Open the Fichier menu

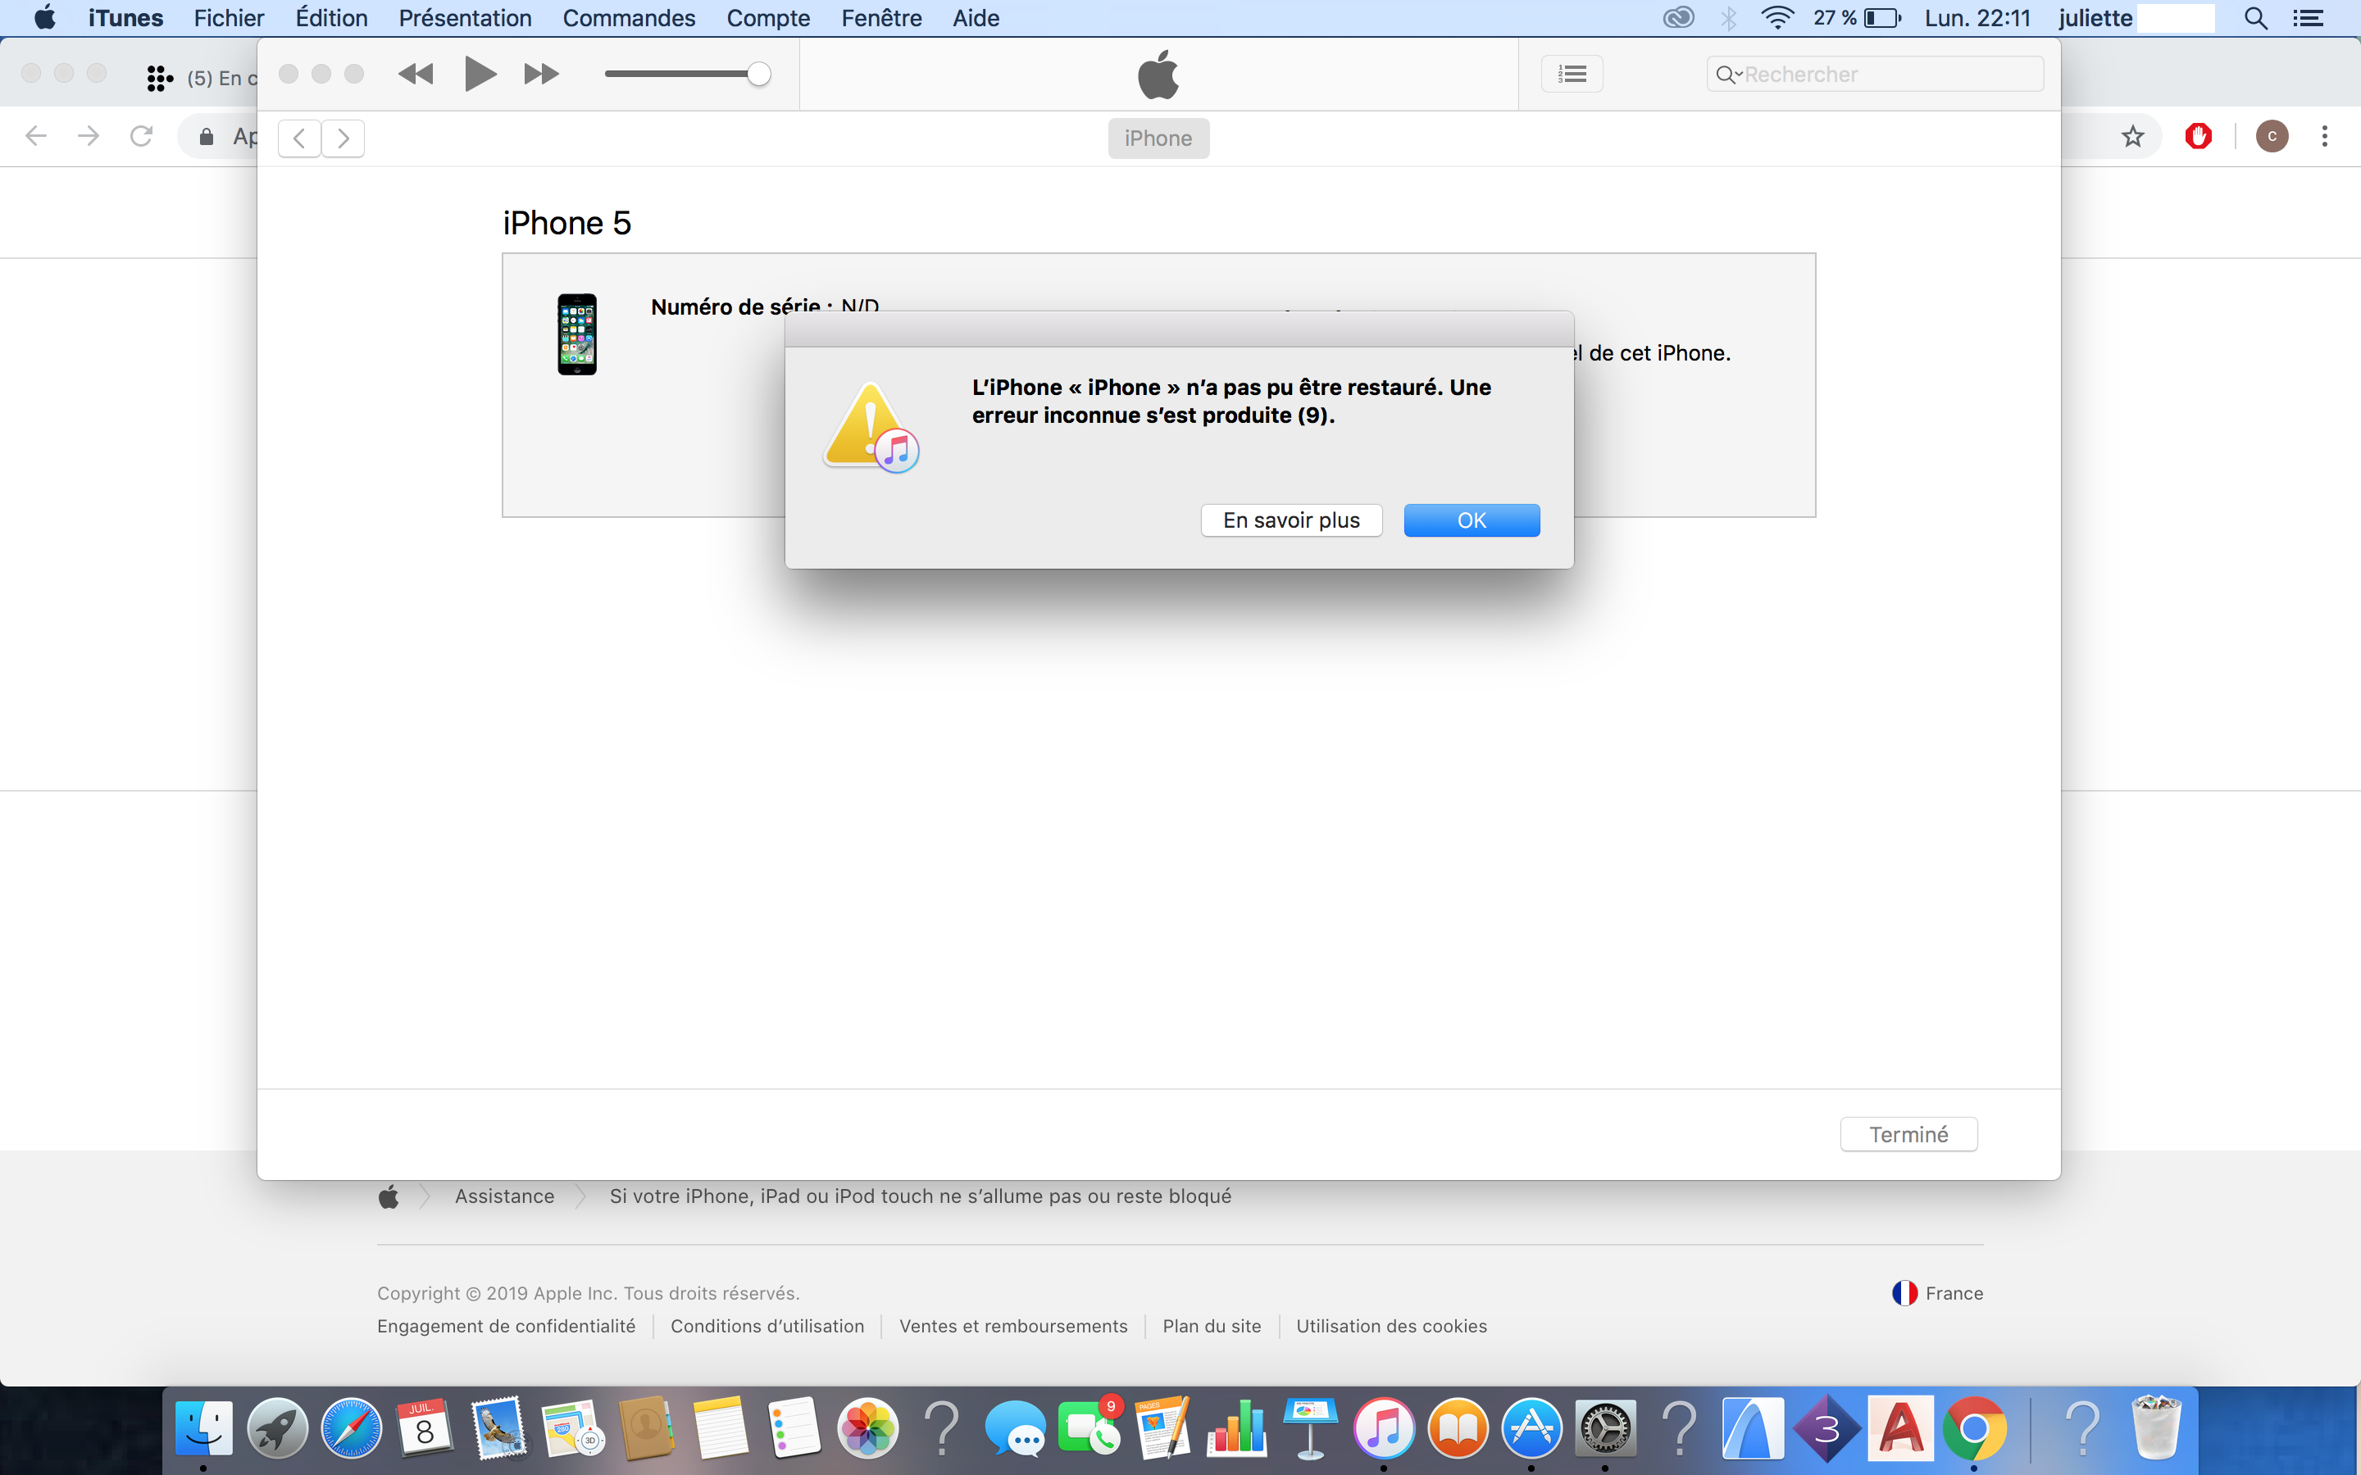[x=228, y=19]
